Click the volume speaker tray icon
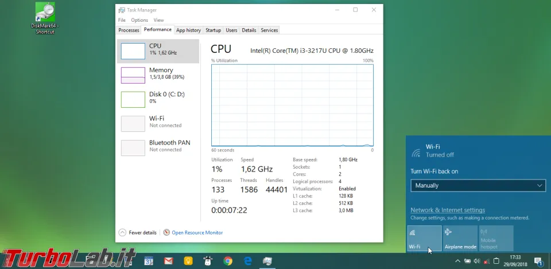 (x=476, y=262)
